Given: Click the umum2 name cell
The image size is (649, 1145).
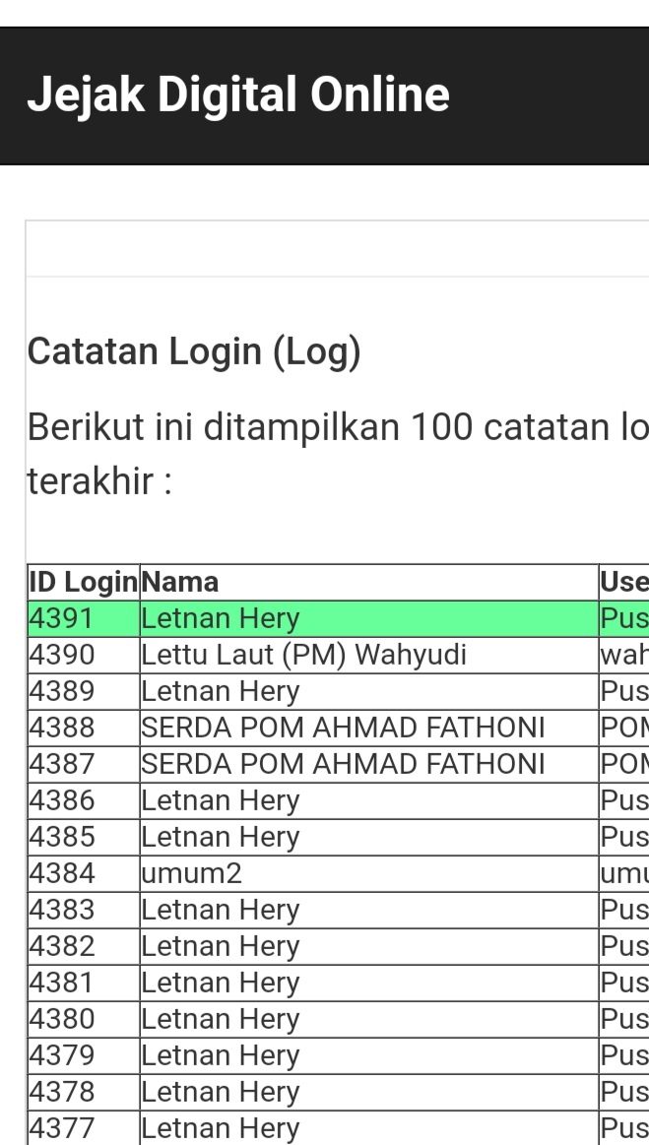Looking at the screenshot, I should click(192, 874).
